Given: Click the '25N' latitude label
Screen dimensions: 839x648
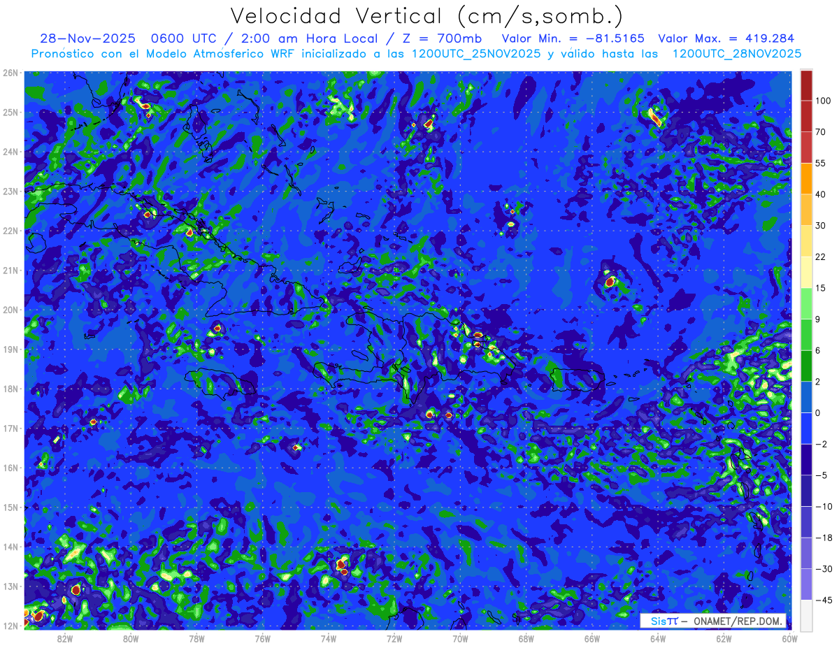Looking at the screenshot, I should tap(10, 112).
